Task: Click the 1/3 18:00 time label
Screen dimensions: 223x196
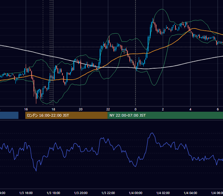Action: tap(53, 193)
